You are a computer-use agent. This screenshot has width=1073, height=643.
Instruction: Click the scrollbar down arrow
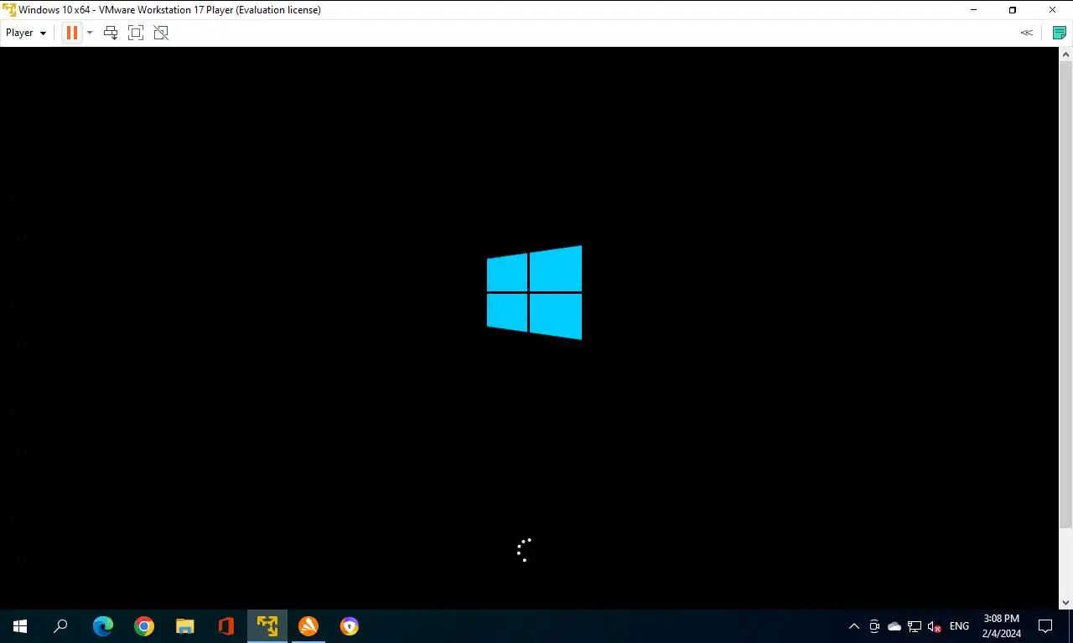click(1066, 602)
